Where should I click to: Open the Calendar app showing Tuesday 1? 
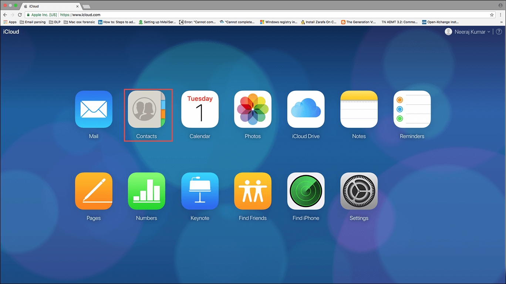[x=200, y=109]
